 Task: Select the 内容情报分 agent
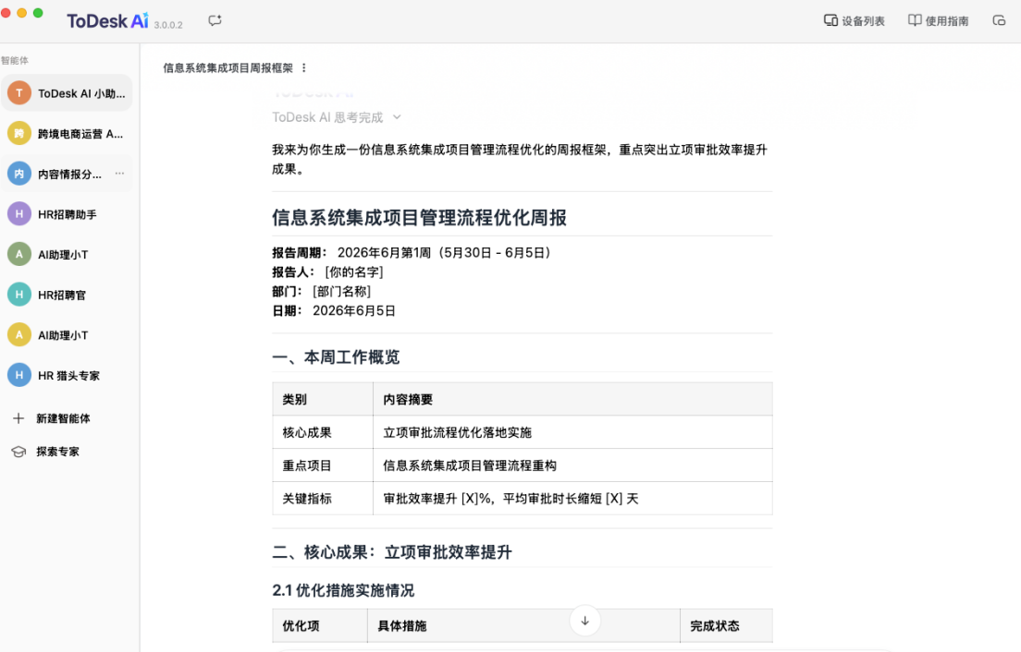67,175
